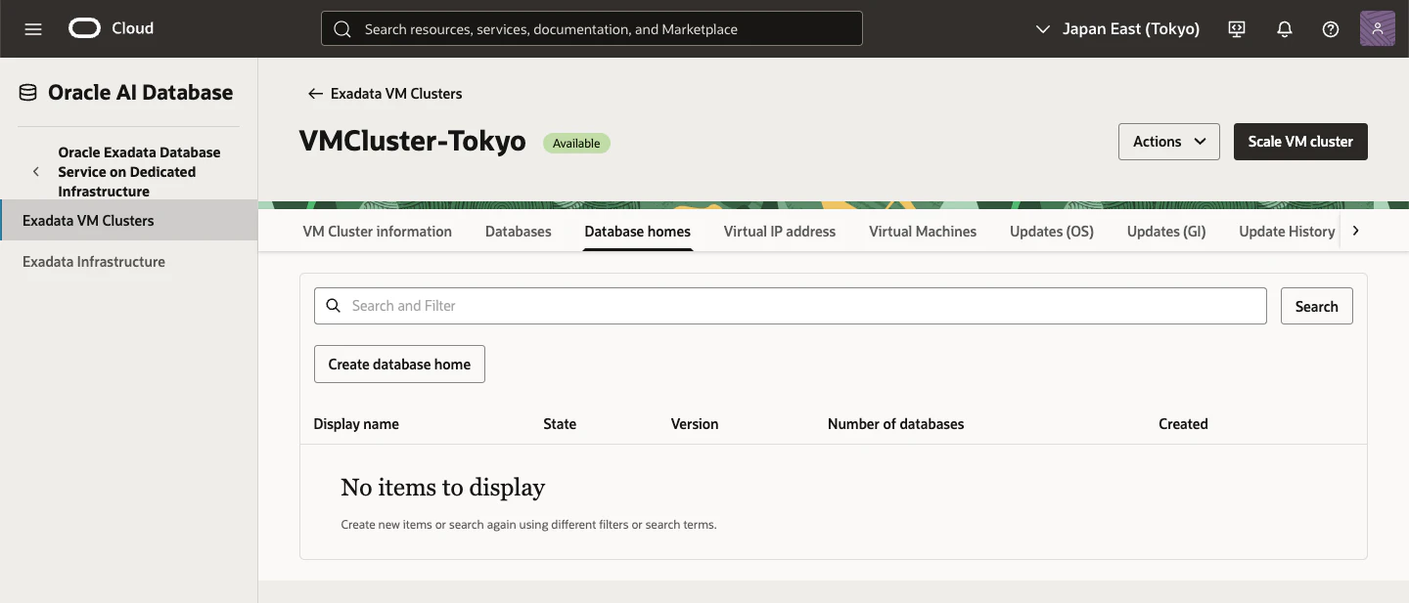The height and width of the screenshot is (603, 1409).
Task: Click the back arrow beside Exadata VM Clusters
Action: click(315, 94)
